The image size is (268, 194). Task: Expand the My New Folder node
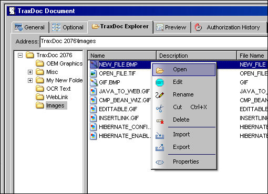30,80
